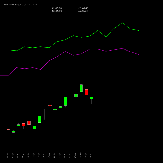Click the chart title text at top left
This screenshot has width=163, height=163.
[x=23, y=5]
